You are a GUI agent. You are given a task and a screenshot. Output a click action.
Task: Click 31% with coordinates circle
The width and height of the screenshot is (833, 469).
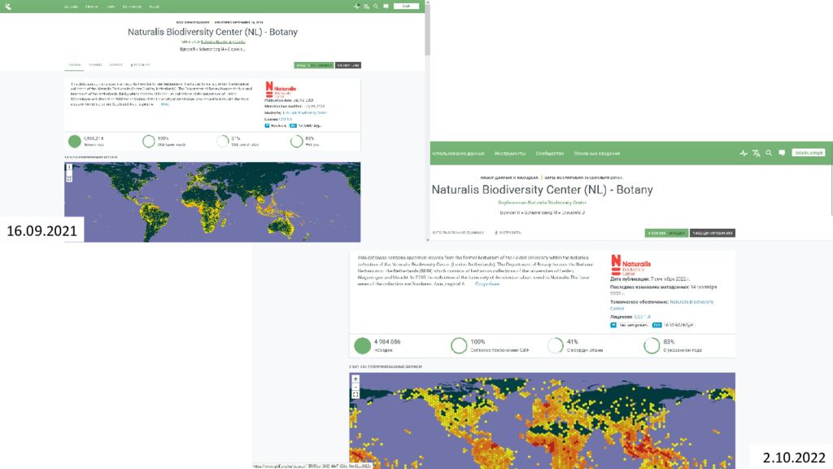(223, 141)
